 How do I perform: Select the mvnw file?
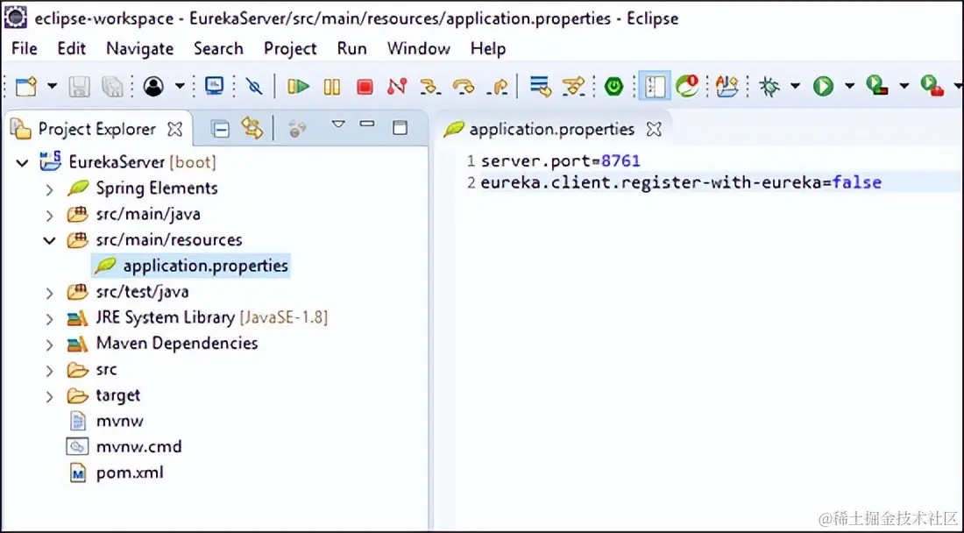(x=120, y=421)
